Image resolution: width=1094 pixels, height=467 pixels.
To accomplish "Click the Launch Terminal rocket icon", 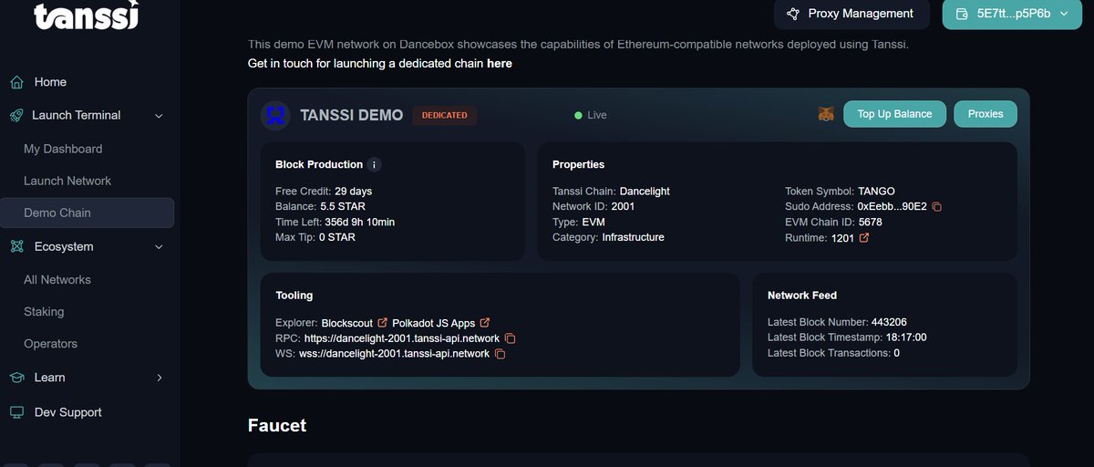I will click(x=16, y=115).
